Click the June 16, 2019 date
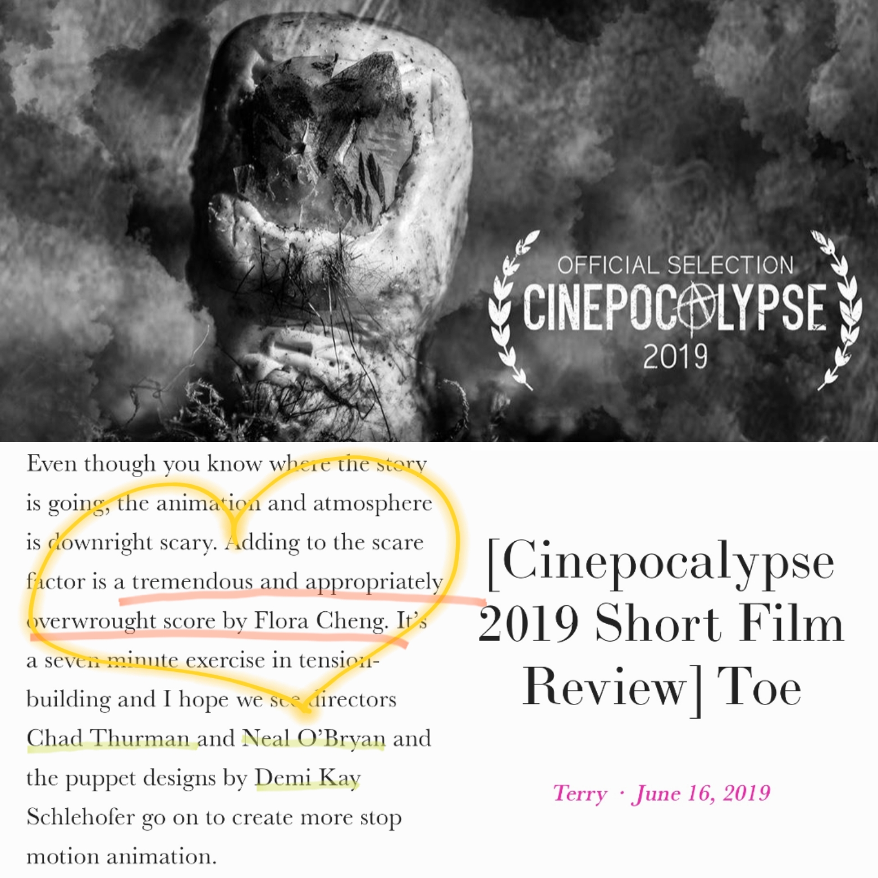Screen dimensions: 878x878 701,793
